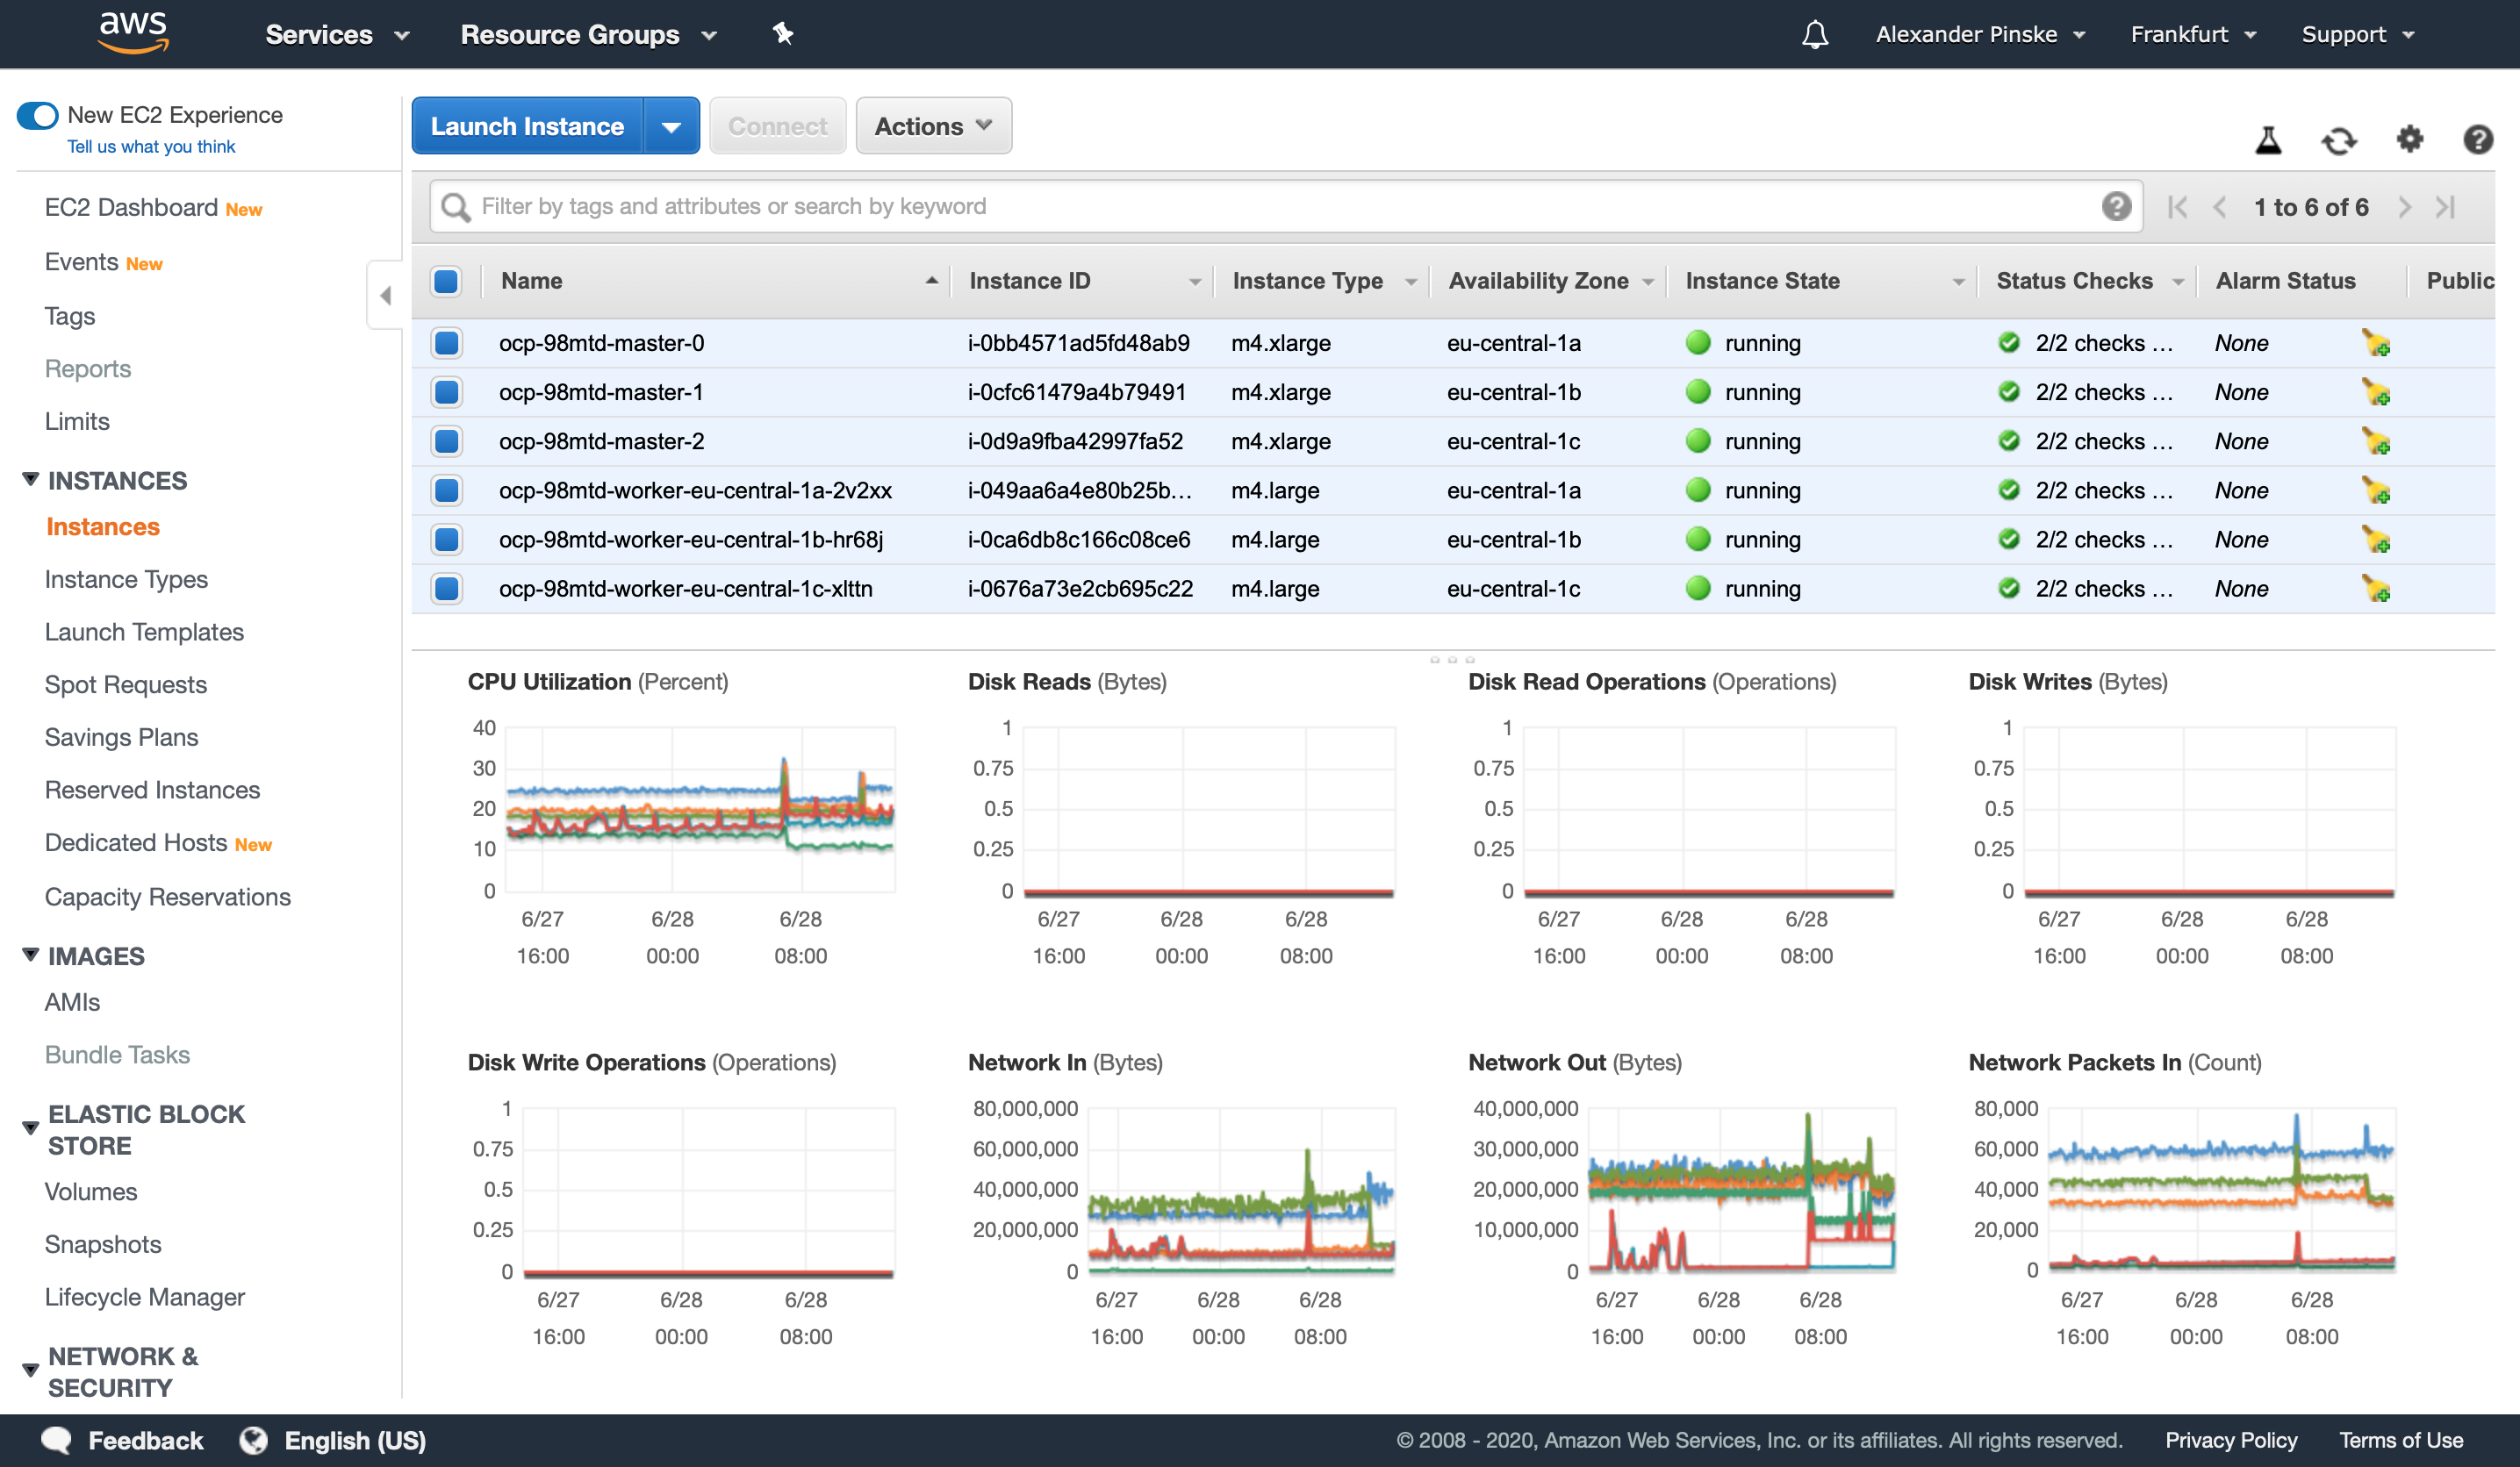Screen dimensions: 2520x1467
Task: Uncheck worker eu-central-1c-xlttn checkbox
Action: coord(446,589)
